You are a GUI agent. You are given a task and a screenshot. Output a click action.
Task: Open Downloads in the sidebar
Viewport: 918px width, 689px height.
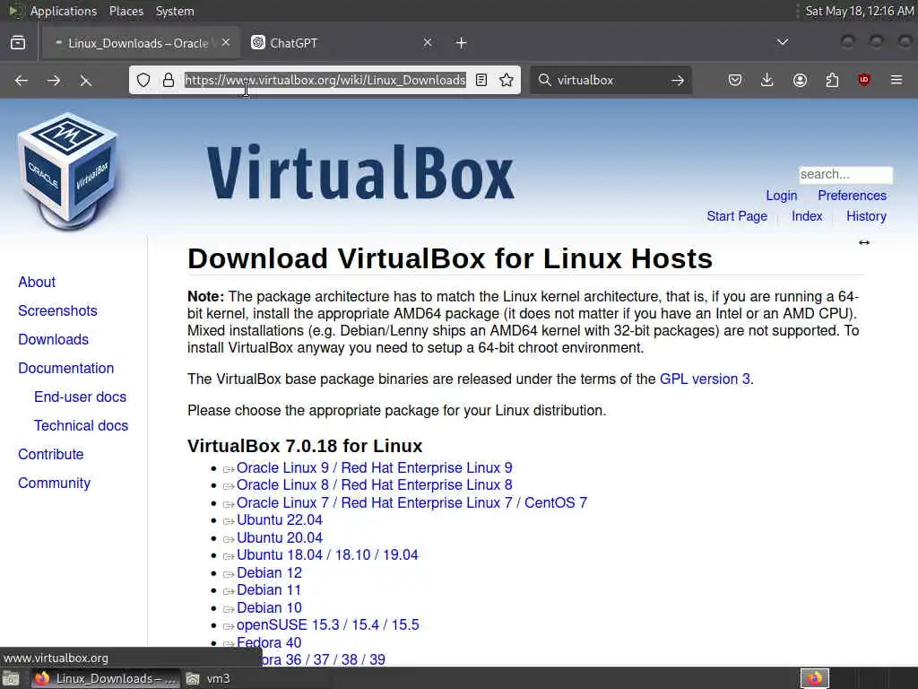coord(53,340)
